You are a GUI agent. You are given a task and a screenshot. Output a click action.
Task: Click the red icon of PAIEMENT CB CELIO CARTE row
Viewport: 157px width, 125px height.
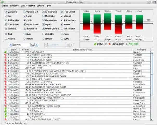(5, 90)
